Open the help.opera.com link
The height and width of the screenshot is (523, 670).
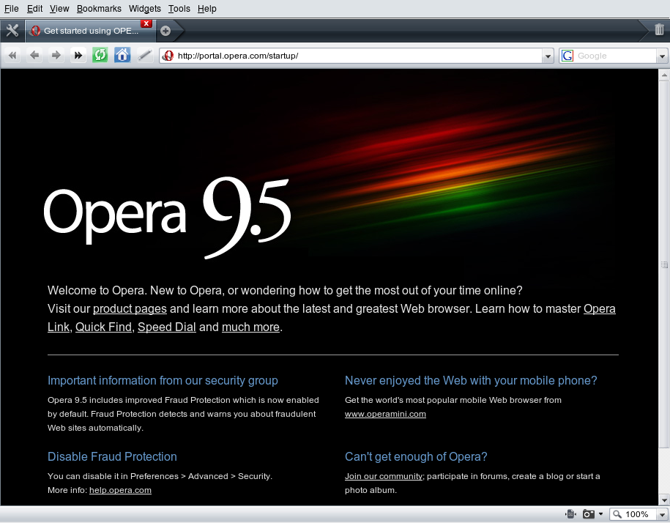pyautogui.click(x=121, y=490)
